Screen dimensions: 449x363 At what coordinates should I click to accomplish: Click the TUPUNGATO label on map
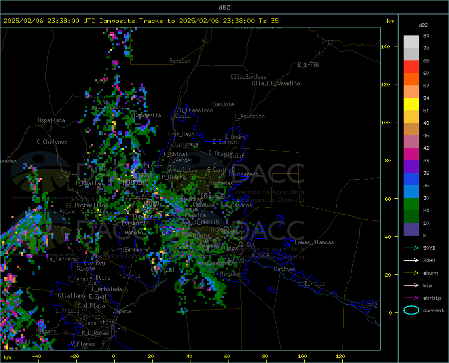(89, 284)
